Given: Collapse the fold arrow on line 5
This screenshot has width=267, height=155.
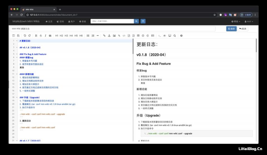Looking at the screenshot, I should click(17, 54).
